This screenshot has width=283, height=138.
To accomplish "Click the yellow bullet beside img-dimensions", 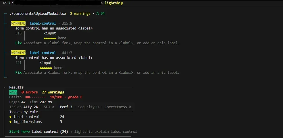I will 10,122.
